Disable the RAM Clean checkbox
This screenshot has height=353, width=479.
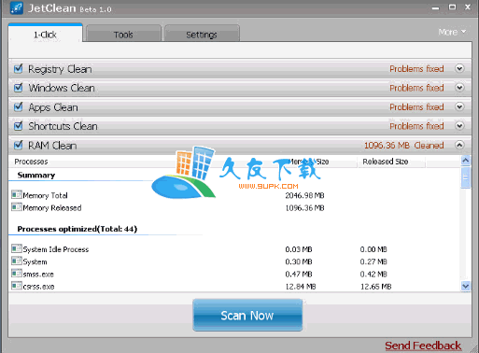(x=19, y=145)
